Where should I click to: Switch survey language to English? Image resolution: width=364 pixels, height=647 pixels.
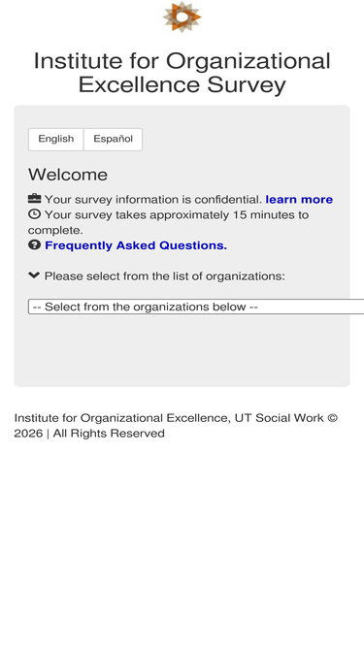(x=55, y=139)
